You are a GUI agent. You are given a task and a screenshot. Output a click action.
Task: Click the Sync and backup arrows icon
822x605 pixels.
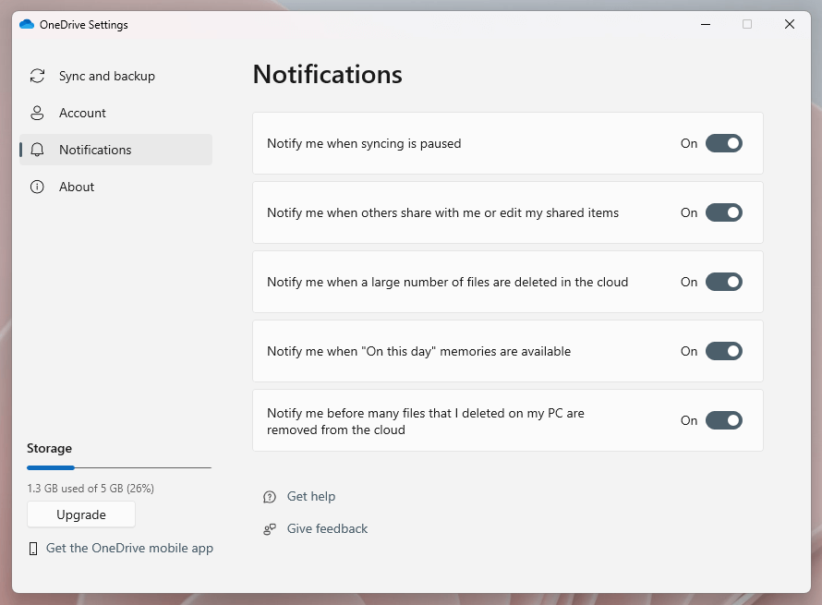tap(37, 76)
